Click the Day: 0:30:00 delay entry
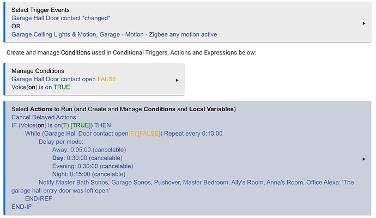Viewport: 376px width, 218px height. (x=87, y=158)
